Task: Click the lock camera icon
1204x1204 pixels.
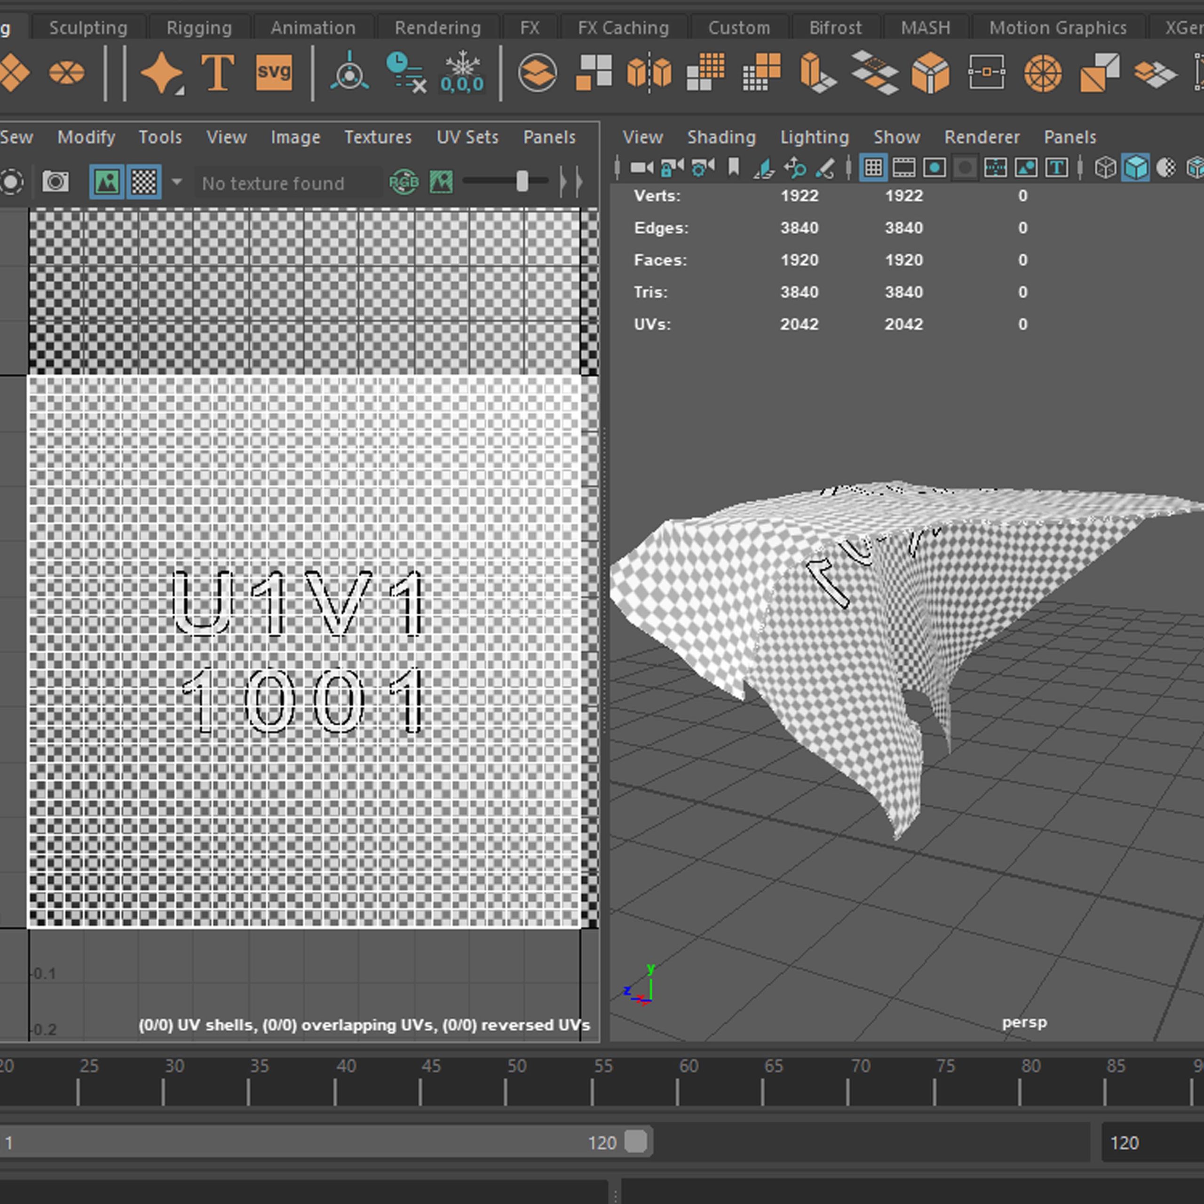Action: click(671, 167)
